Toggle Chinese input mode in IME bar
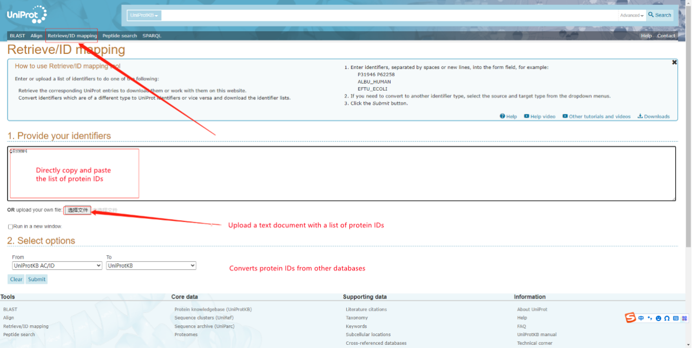 click(x=641, y=318)
